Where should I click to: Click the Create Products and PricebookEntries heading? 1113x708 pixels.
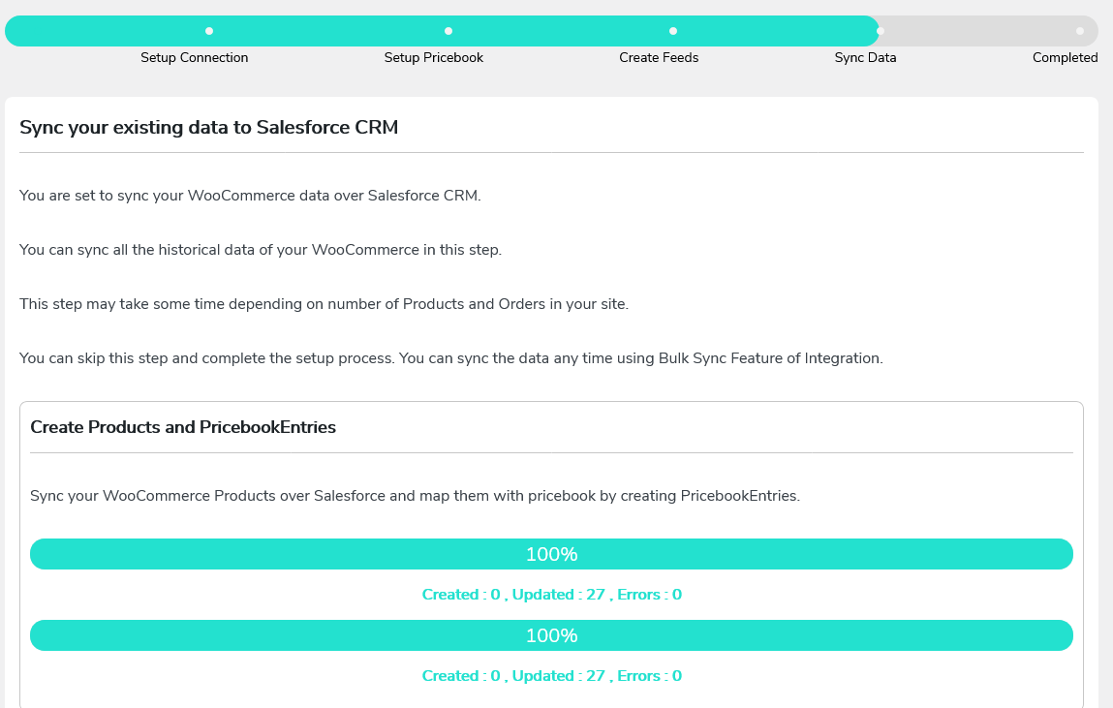click(x=183, y=426)
